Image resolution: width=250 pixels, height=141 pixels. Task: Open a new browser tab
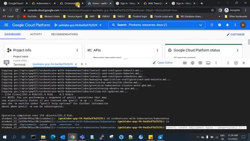coord(202,4)
